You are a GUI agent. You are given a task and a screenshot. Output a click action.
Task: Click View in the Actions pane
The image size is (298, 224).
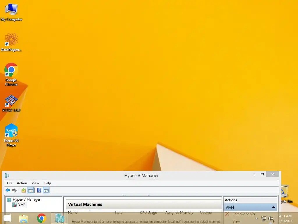pos(236,221)
